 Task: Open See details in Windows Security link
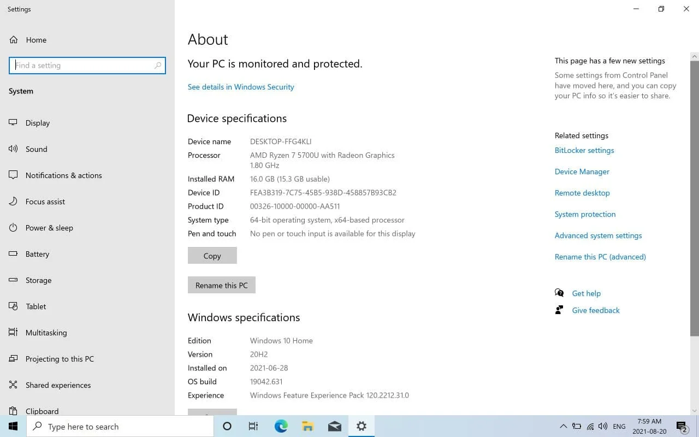241,87
